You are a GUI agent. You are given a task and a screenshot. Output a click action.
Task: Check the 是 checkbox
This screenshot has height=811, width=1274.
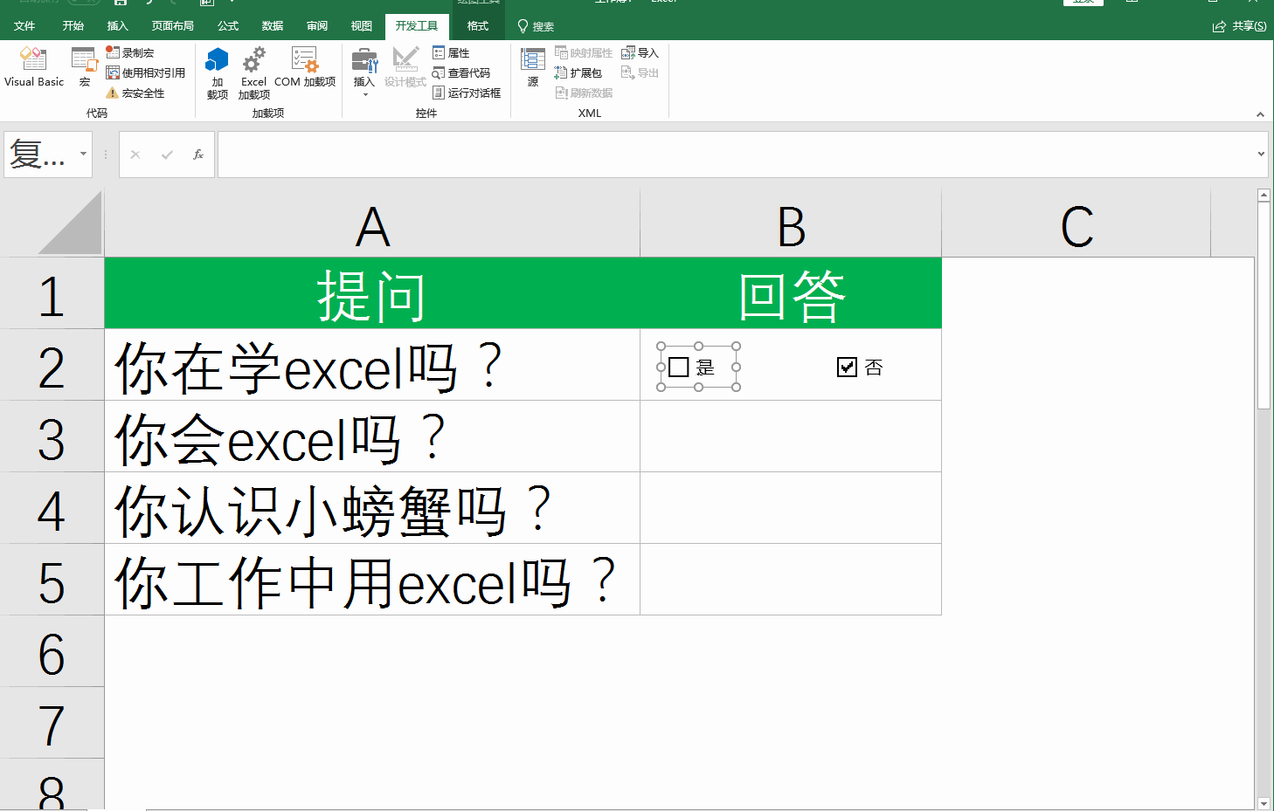pyautogui.click(x=679, y=368)
